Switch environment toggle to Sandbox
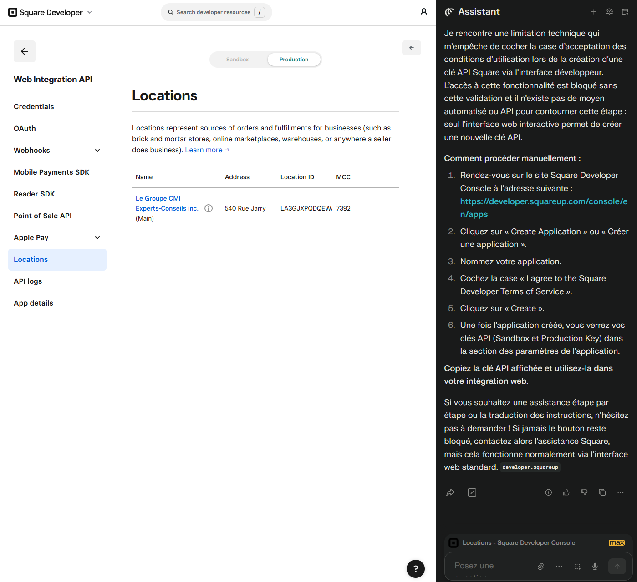Image resolution: width=637 pixels, height=582 pixels. tap(237, 60)
